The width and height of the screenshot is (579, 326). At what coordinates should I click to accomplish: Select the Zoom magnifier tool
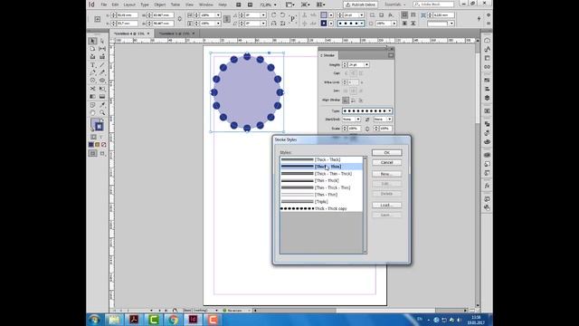[102, 112]
